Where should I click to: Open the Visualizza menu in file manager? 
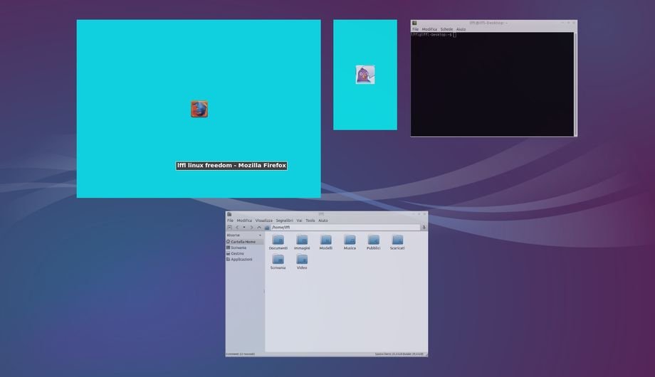pos(263,221)
